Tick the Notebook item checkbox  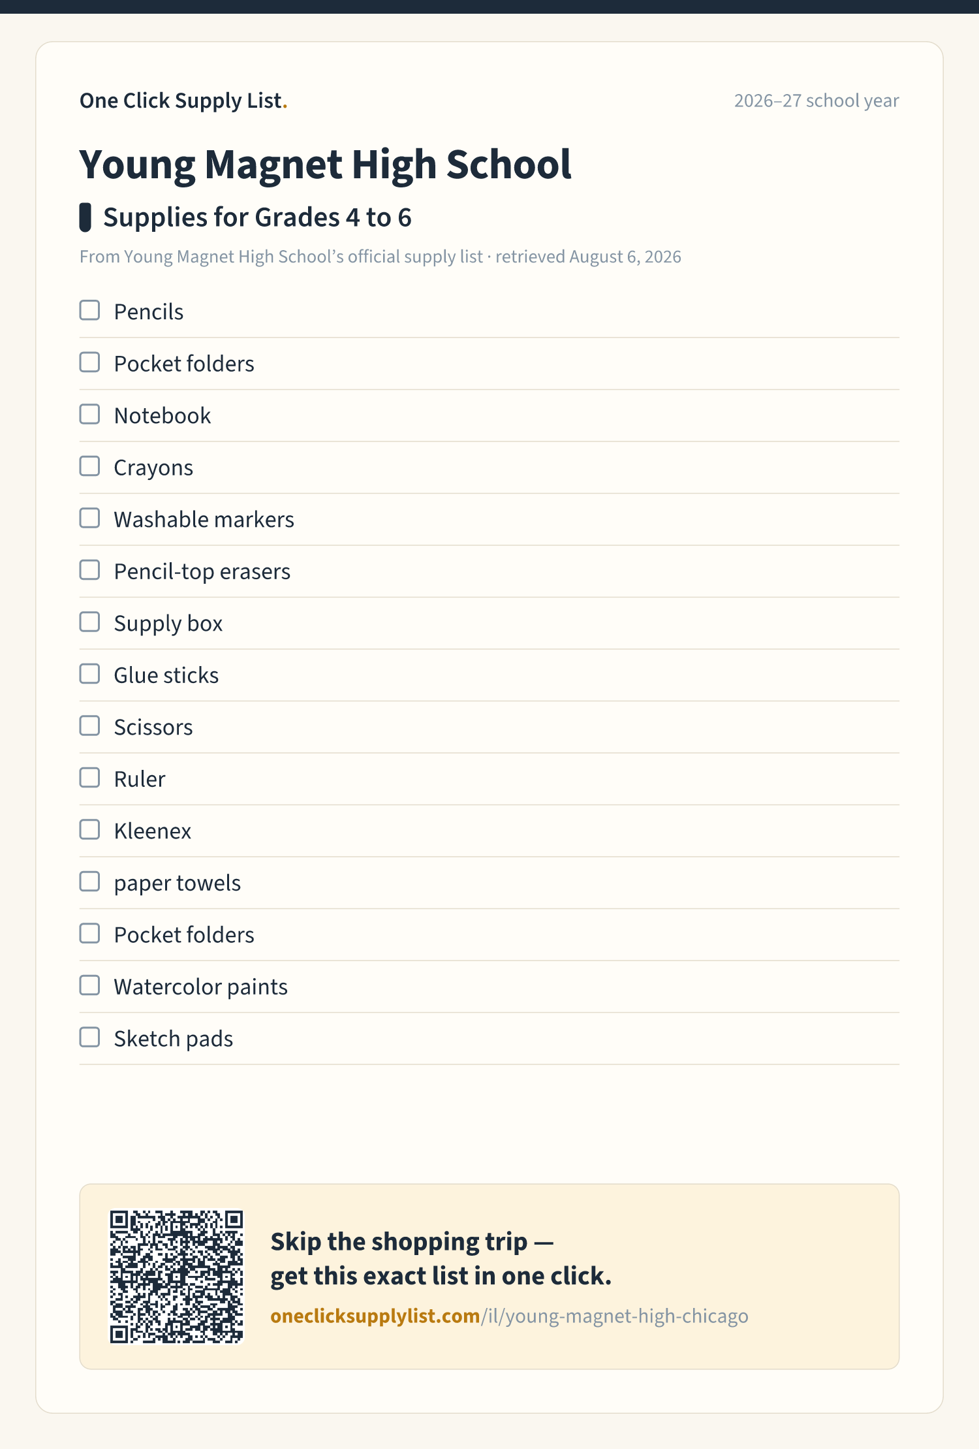click(x=89, y=414)
